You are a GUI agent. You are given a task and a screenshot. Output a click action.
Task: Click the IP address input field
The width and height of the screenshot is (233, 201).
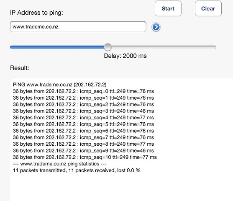click(78, 27)
